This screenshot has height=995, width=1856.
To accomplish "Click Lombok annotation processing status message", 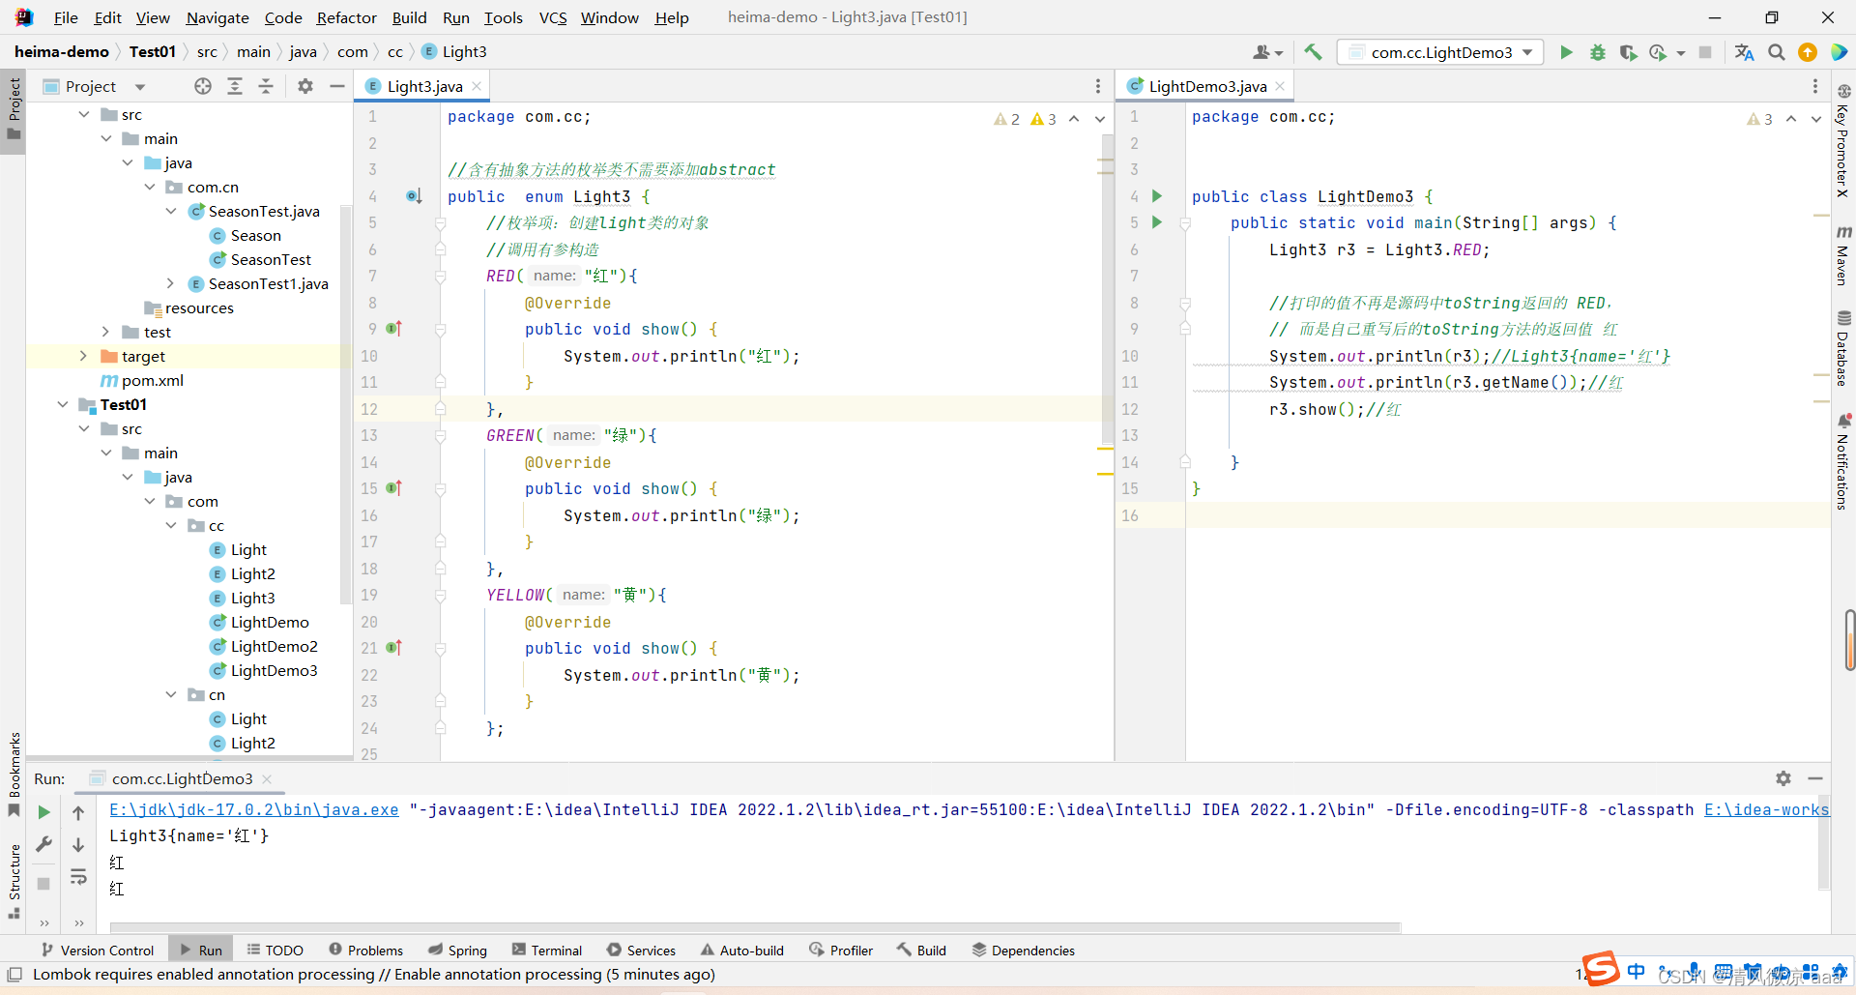I will (x=374, y=975).
